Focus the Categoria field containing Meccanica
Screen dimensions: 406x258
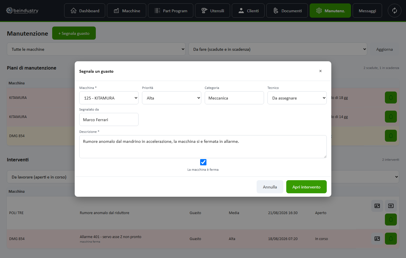tap(234, 98)
